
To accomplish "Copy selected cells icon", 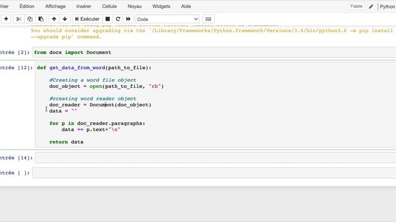I will [30, 19].
